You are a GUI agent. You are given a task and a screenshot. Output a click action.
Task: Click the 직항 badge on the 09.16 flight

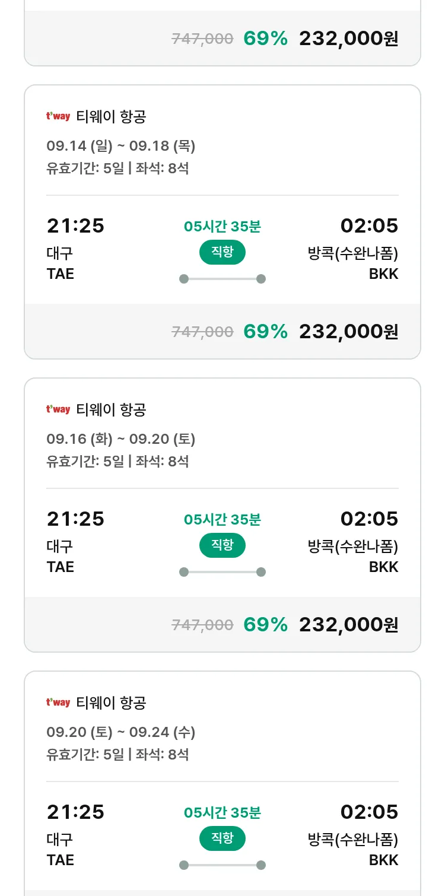tap(222, 545)
